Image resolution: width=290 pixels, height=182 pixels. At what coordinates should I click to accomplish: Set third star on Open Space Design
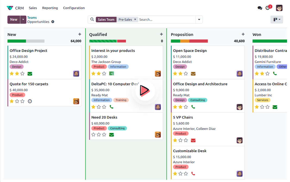[186, 73]
